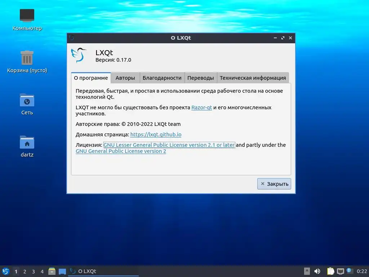Switch to virtual desktop 4
The image size is (369, 277).
pyautogui.click(x=42, y=272)
